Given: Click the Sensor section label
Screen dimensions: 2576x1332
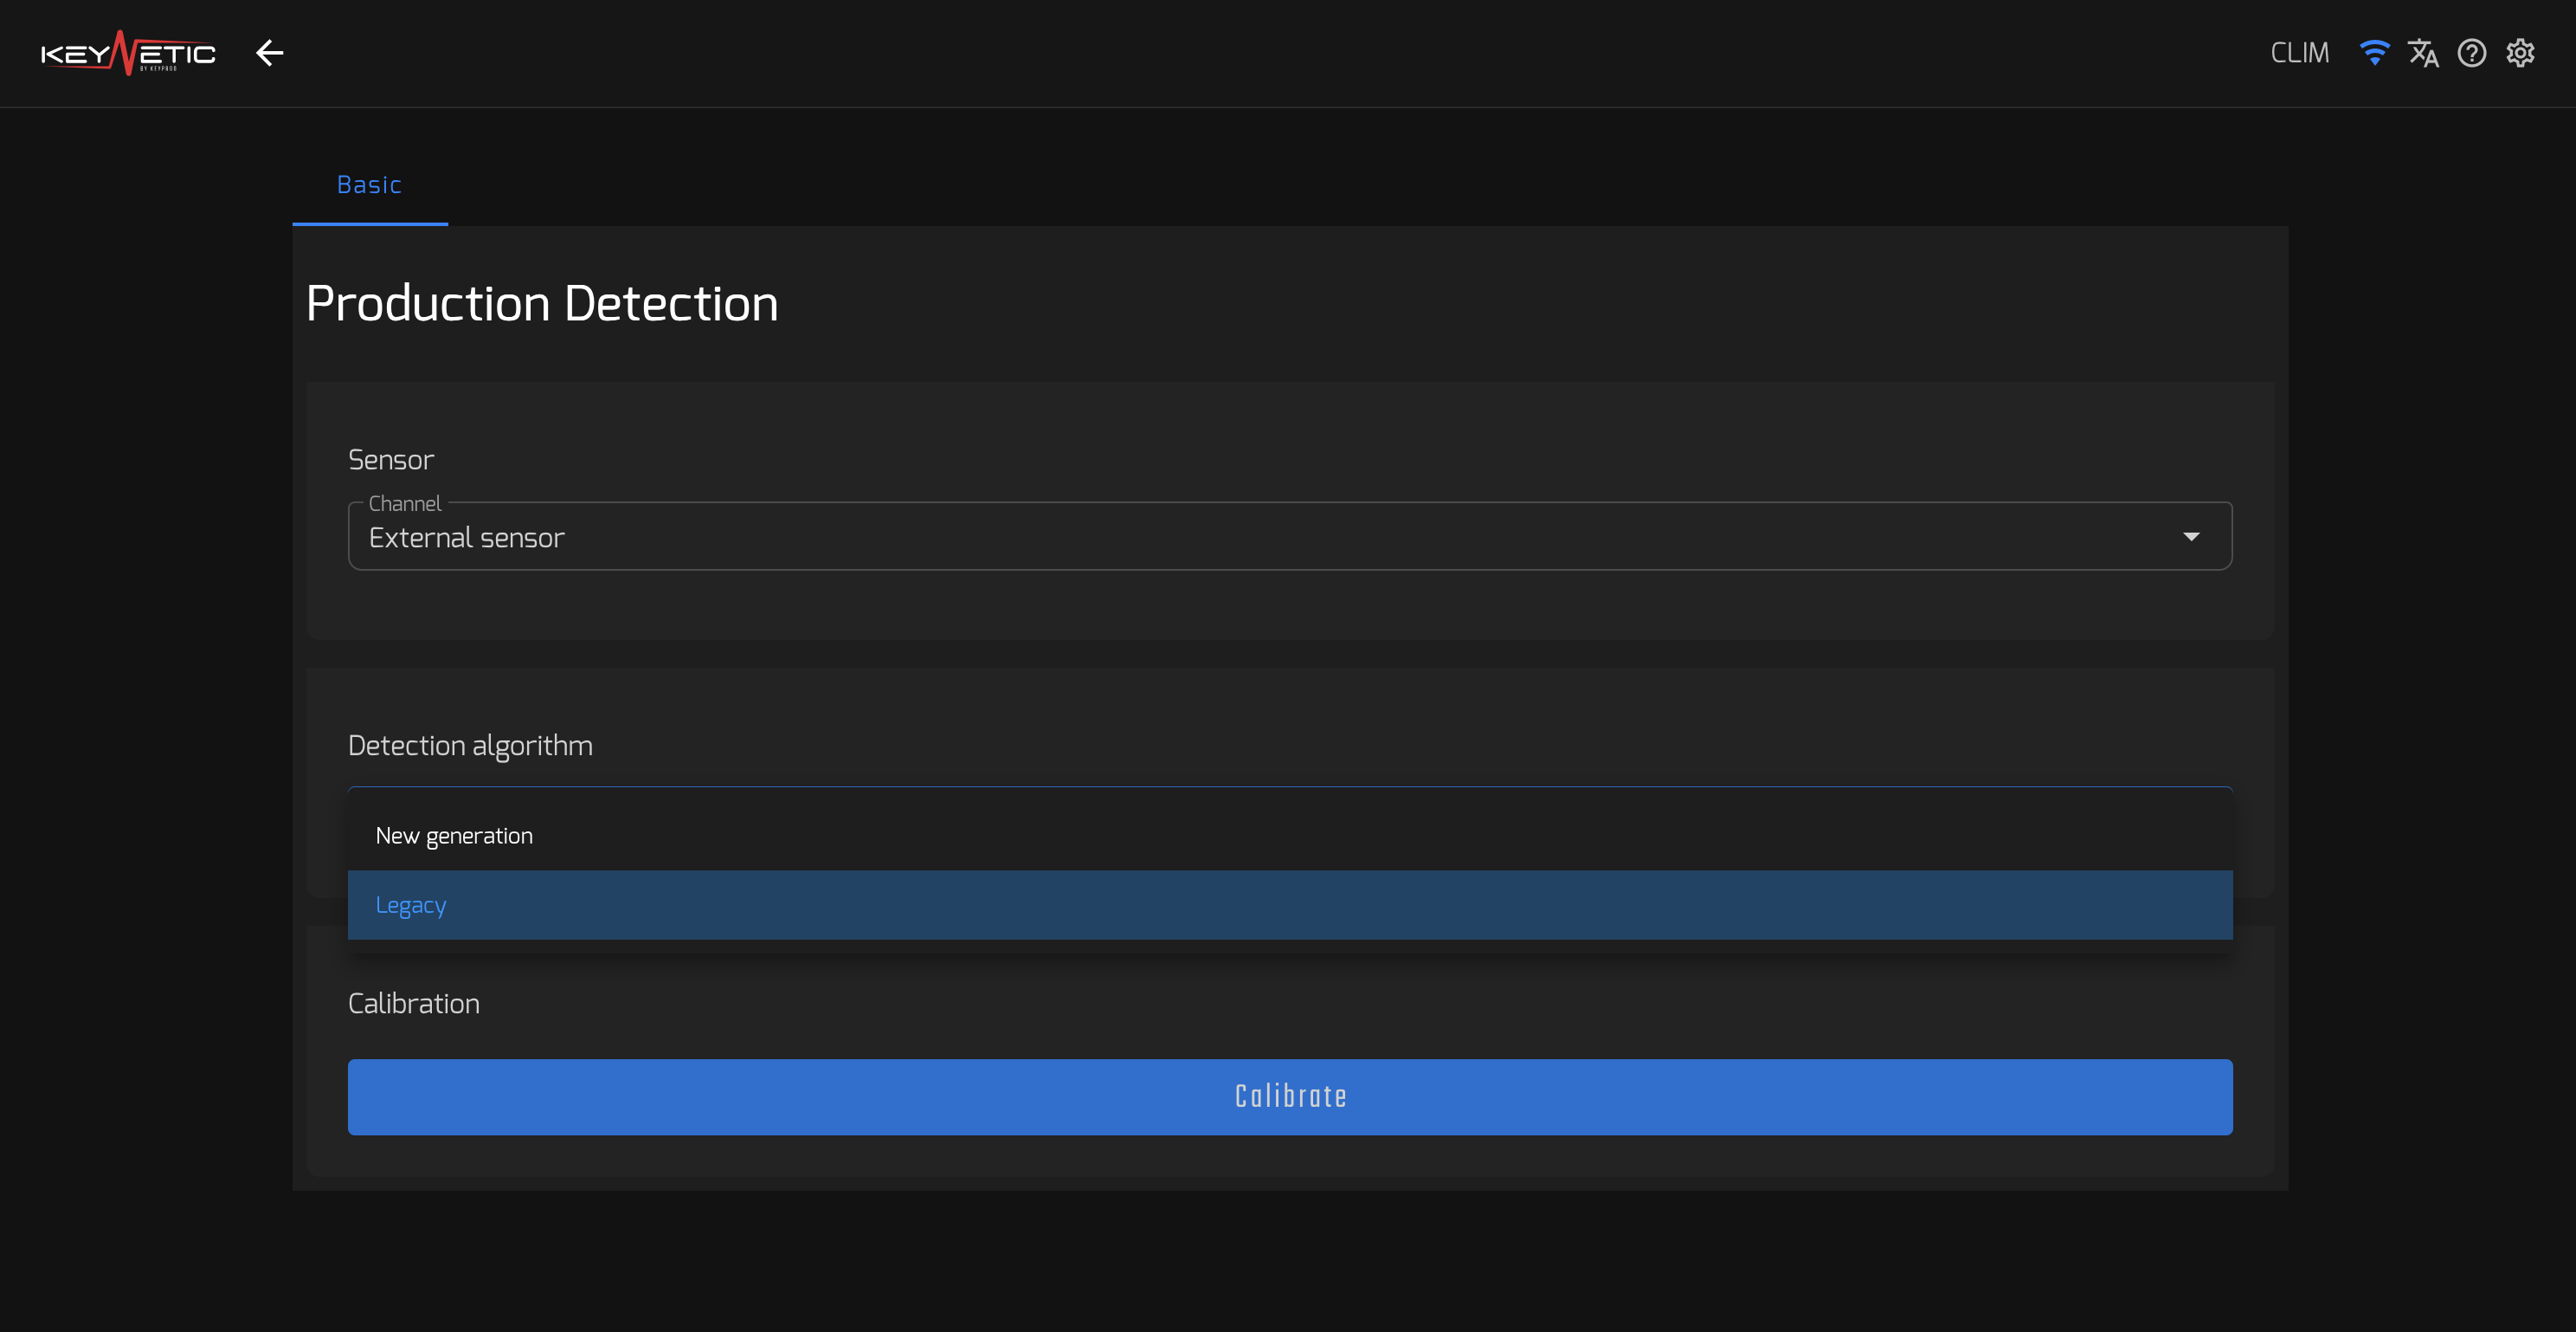Looking at the screenshot, I should click(391, 461).
